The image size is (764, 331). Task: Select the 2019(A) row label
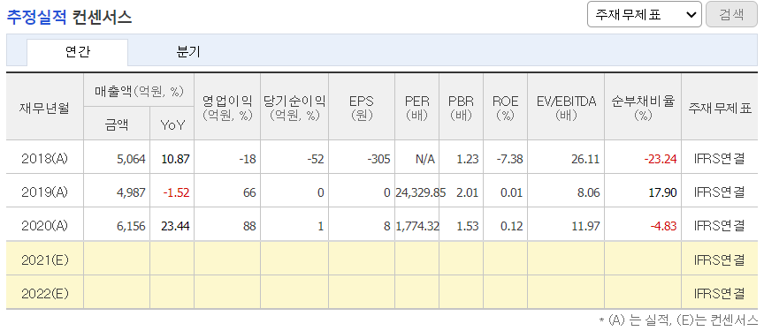coord(45,192)
